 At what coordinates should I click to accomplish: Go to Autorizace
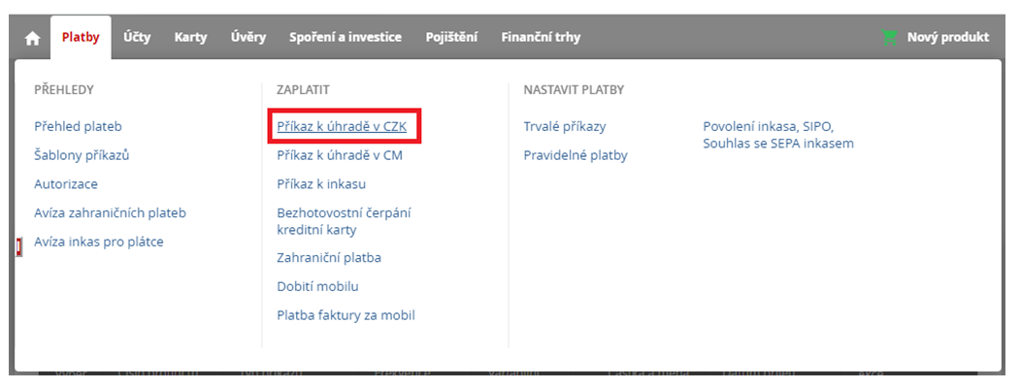pos(66,184)
